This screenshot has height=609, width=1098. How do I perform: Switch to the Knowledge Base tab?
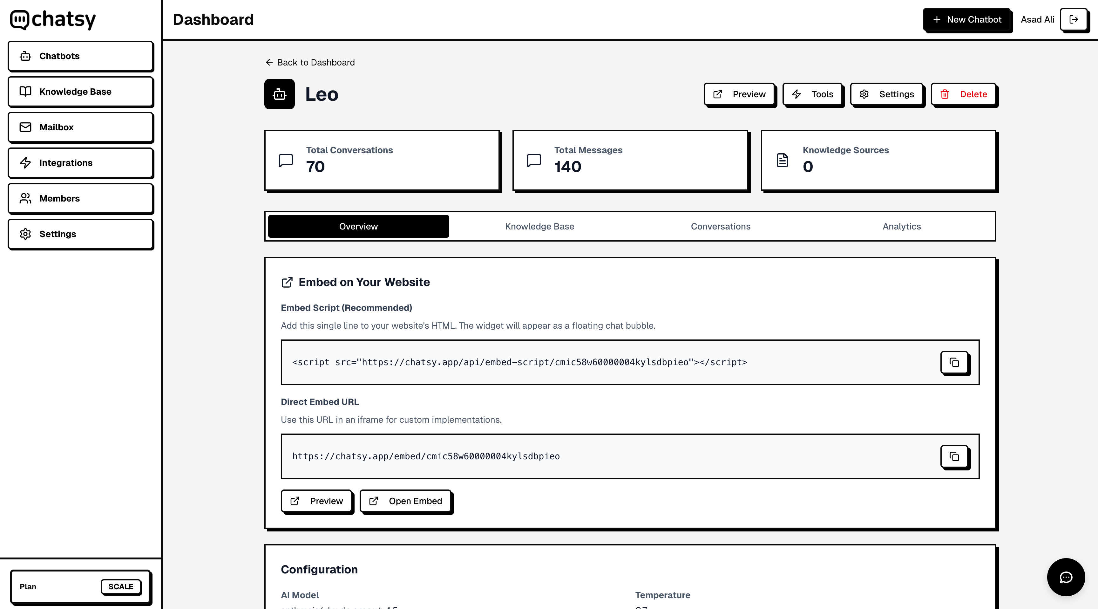(539, 226)
